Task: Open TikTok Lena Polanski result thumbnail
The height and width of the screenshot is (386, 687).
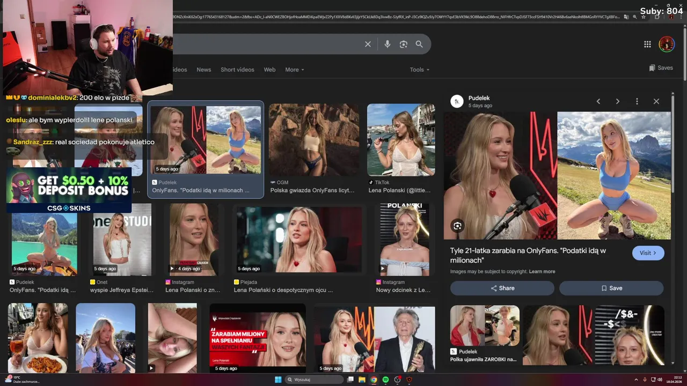Action: pyautogui.click(x=401, y=140)
